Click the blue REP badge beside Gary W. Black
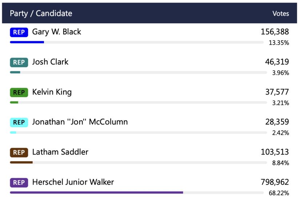 tap(19, 32)
